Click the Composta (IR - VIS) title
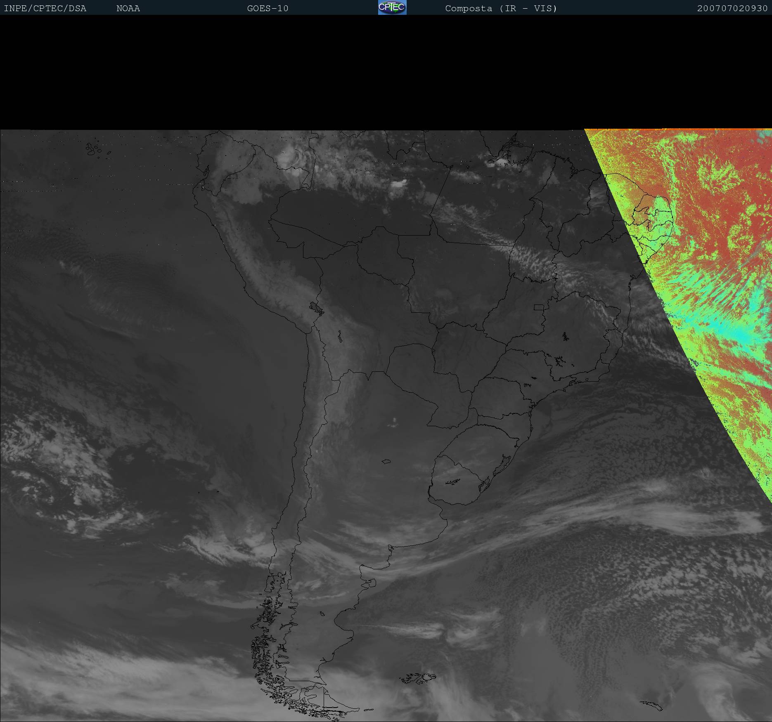 point(501,9)
